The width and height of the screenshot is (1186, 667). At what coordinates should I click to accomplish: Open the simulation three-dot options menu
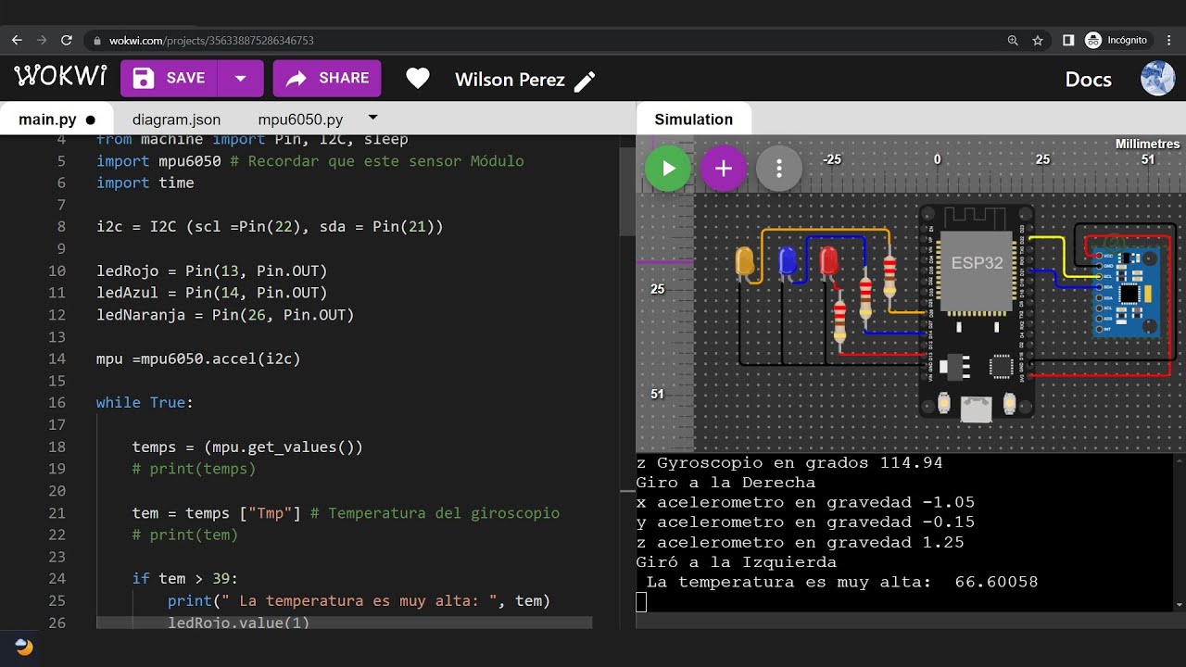coord(779,169)
